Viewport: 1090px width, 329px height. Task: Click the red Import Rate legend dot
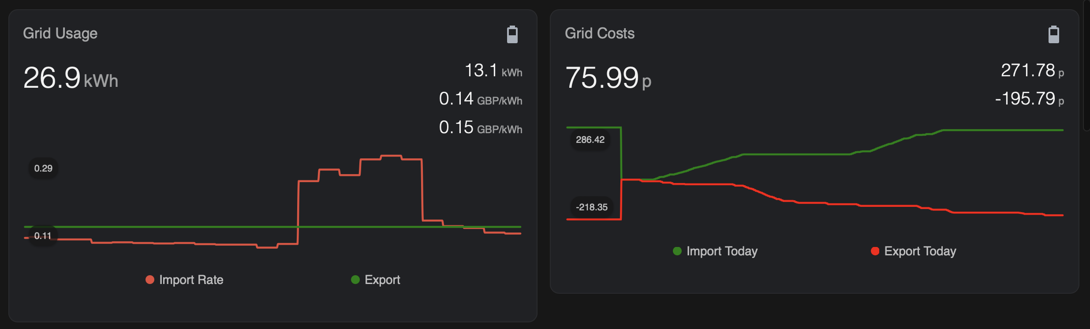150,280
